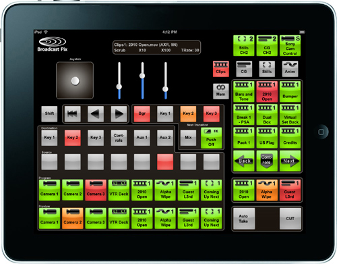
Task: Select Coming Up Next on the Program row
Action: pos(212,190)
